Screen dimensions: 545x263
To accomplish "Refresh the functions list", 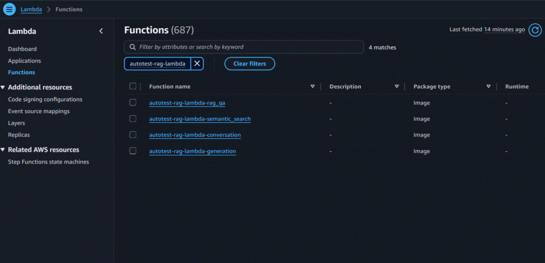I will (x=534, y=30).
